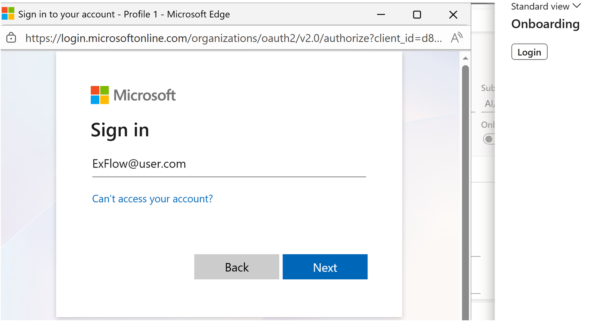Click the login.microsoftonline.com URL in address bar
The image size is (603, 321).
233,38
